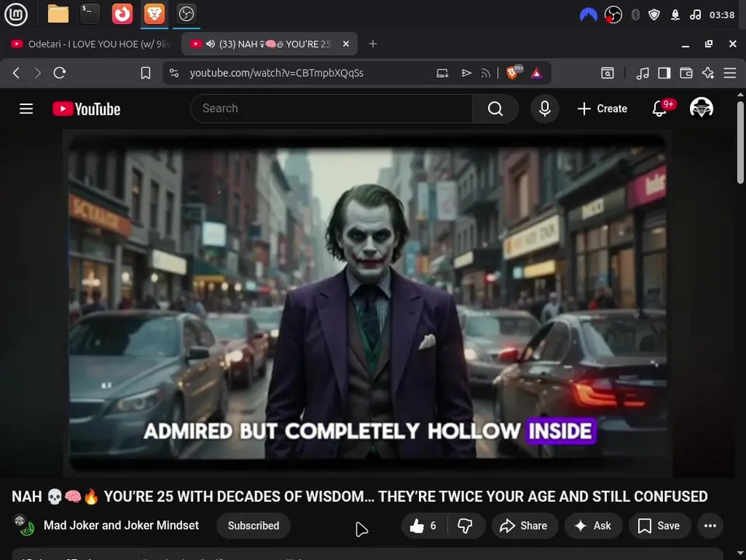This screenshot has width=746, height=560.
Task: Click the magnifier search button
Action: click(x=495, y=109)
